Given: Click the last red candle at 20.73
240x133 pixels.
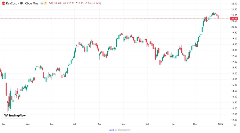Looking at the screenshot, I should click(218, 17).
